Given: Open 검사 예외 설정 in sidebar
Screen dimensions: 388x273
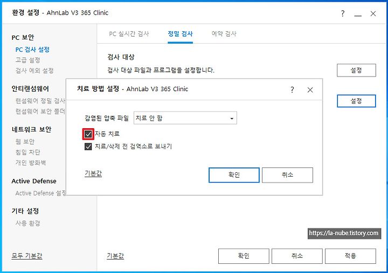Looking at the screenshot, I should pos(34,71).
